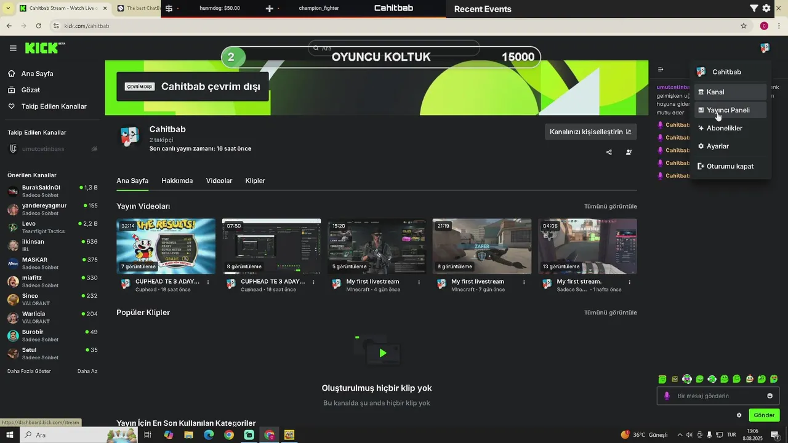Open Ayarlar from the profile menu
788x443 pixels.
coord(730,146)
